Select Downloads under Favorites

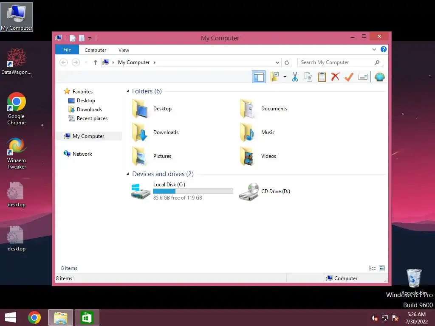click(85, 109)
